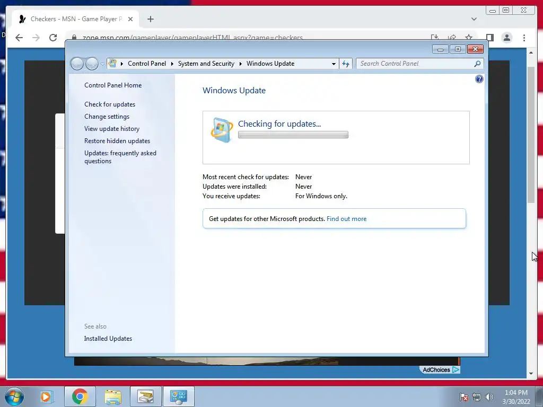
Task: Open a new Chrome tab
Action: pos(150,19)
